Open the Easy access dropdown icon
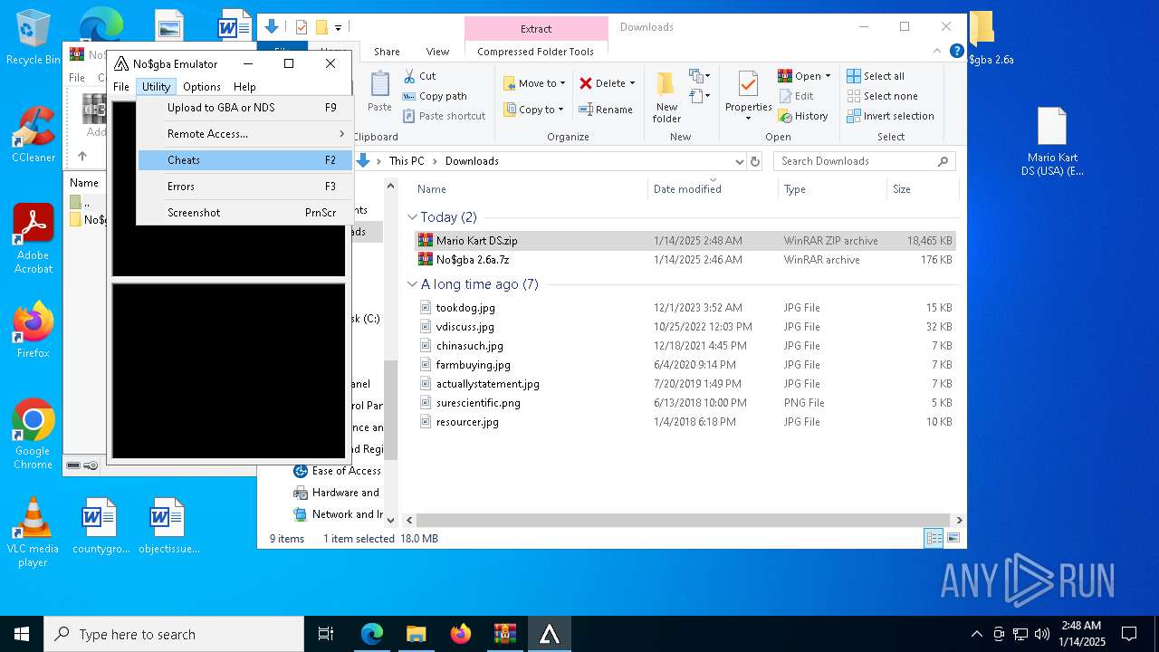 point(698,95)
